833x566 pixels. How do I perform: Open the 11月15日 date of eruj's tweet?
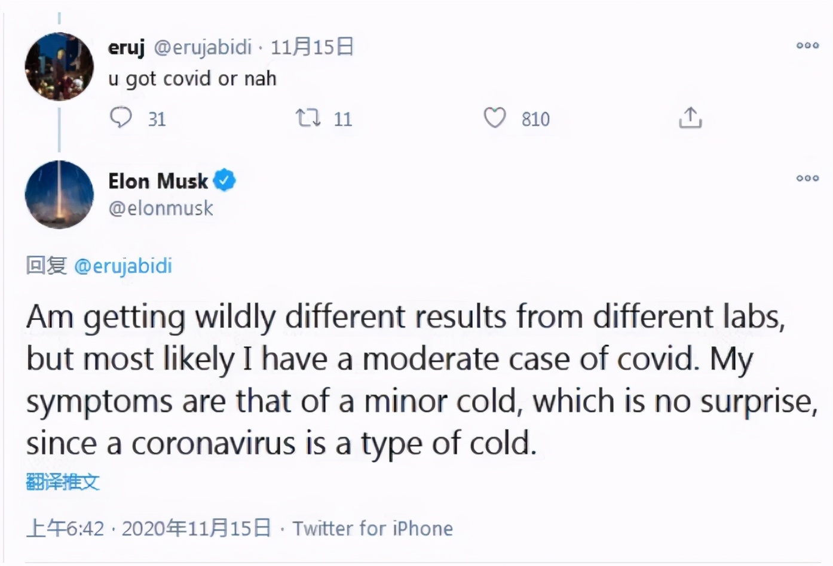click(312, 47)
